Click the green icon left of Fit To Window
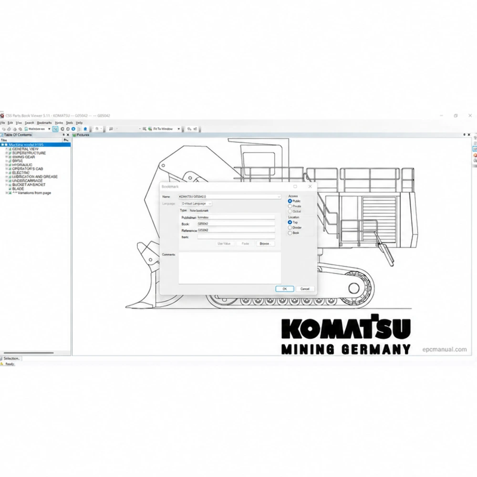The width and height of the screenshot is (477, 477). (x=150, y=129)
